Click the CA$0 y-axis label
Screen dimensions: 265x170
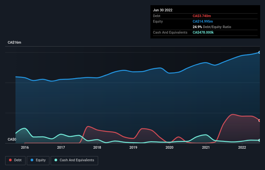(12, 139)
